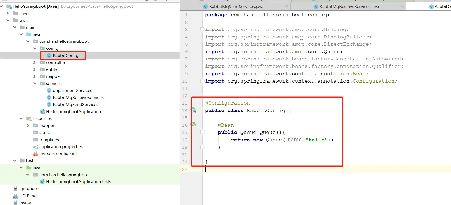Toggle the fold marker on line 19
The width and height of the screenshot is (451, 205).
(203, 147)
